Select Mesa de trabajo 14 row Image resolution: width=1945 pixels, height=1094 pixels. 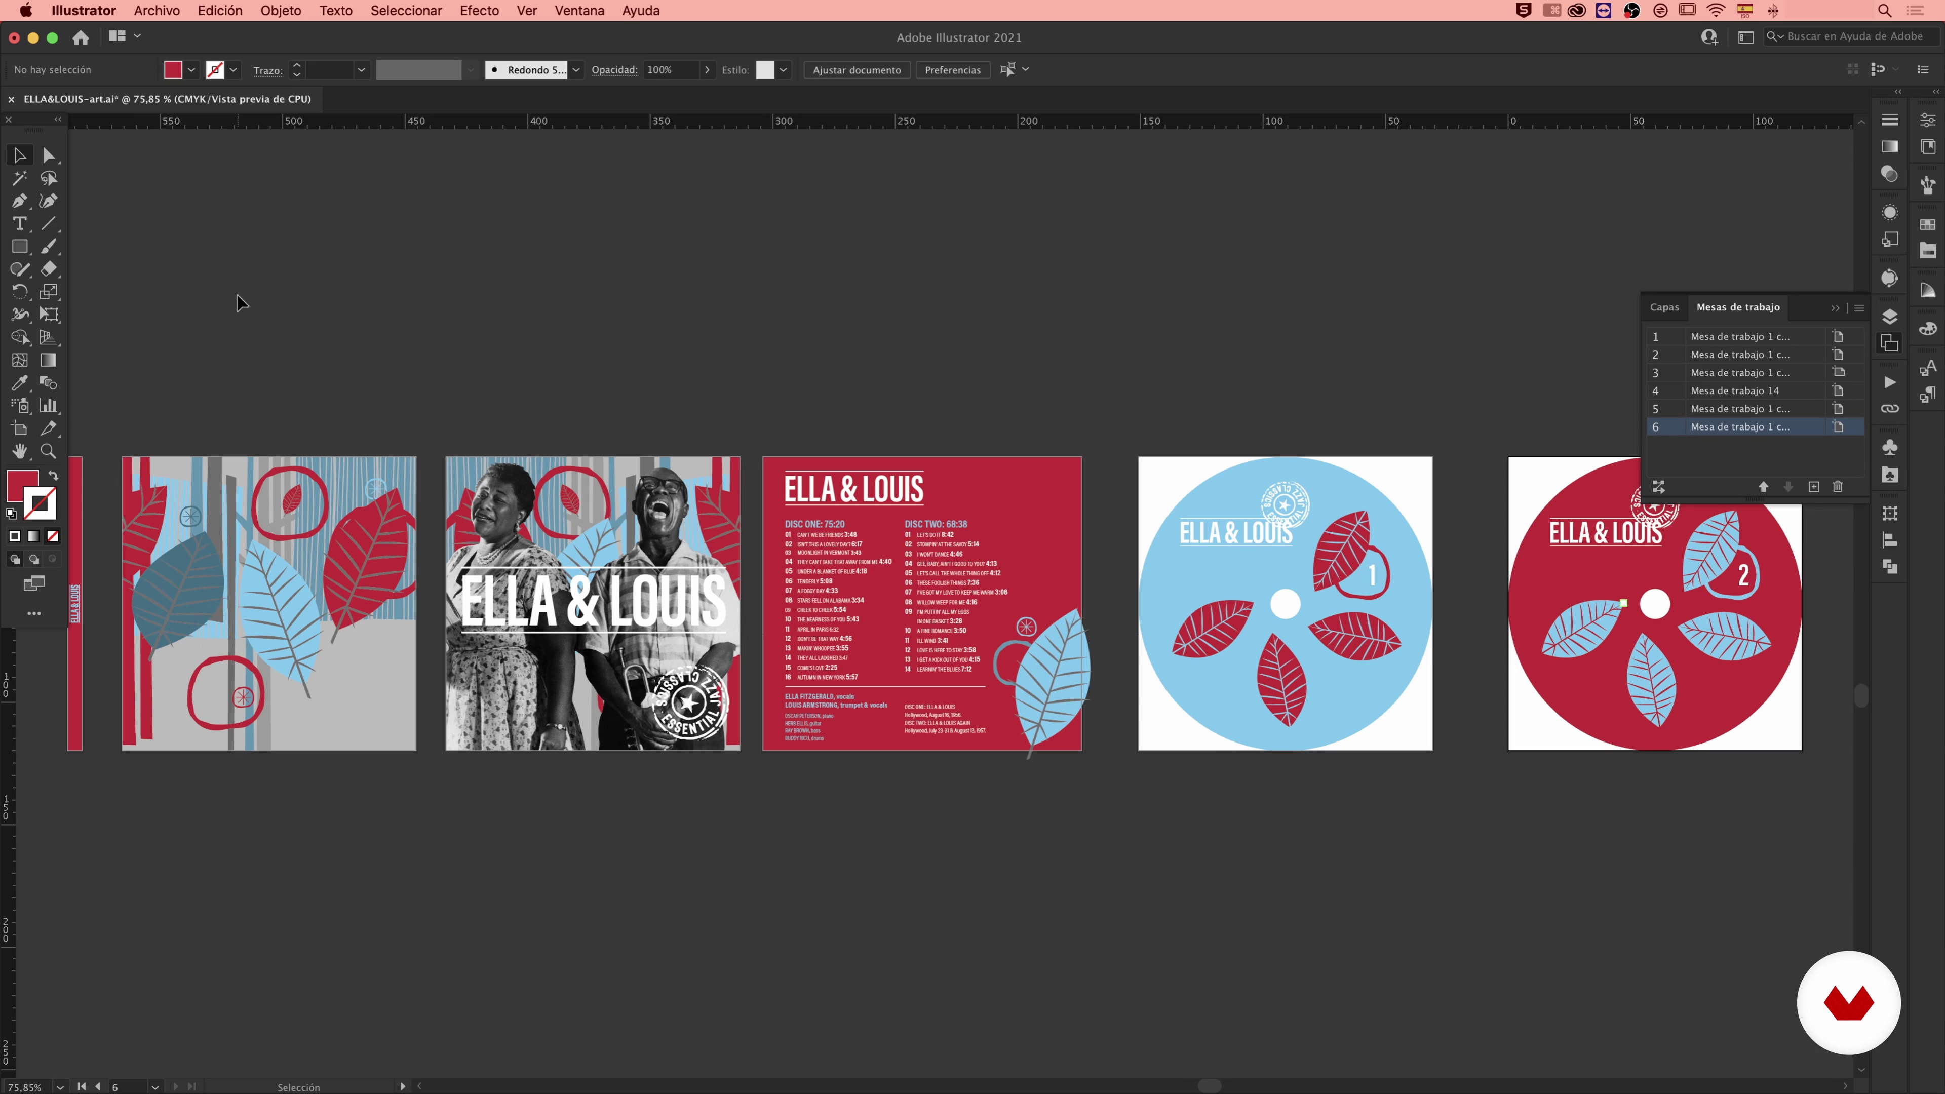pos(1755,390)
